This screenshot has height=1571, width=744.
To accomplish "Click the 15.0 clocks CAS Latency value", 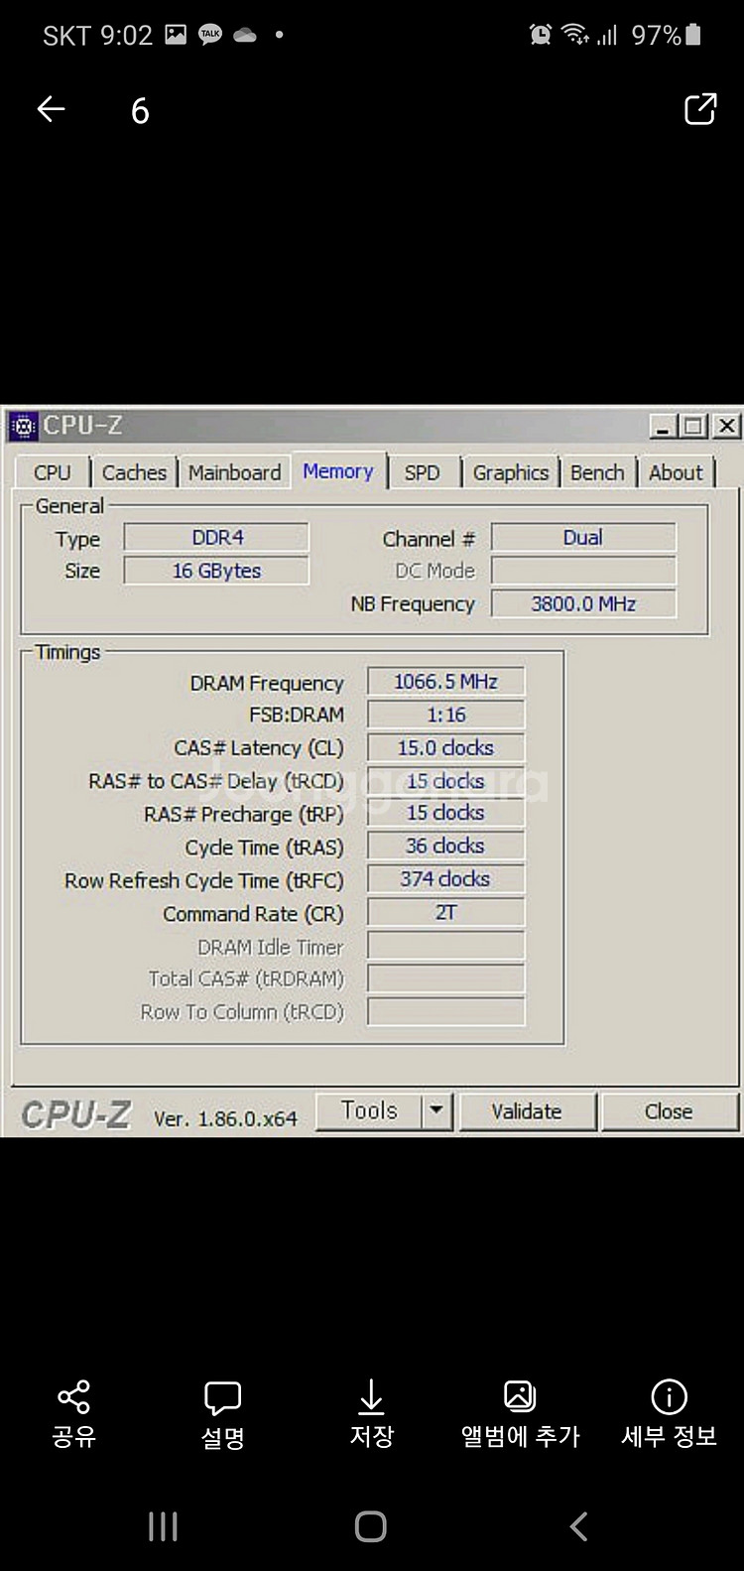I will click(445, 747).
